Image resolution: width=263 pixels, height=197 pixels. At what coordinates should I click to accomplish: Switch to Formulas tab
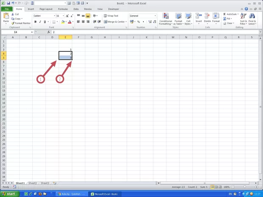(x=63, y=9)
